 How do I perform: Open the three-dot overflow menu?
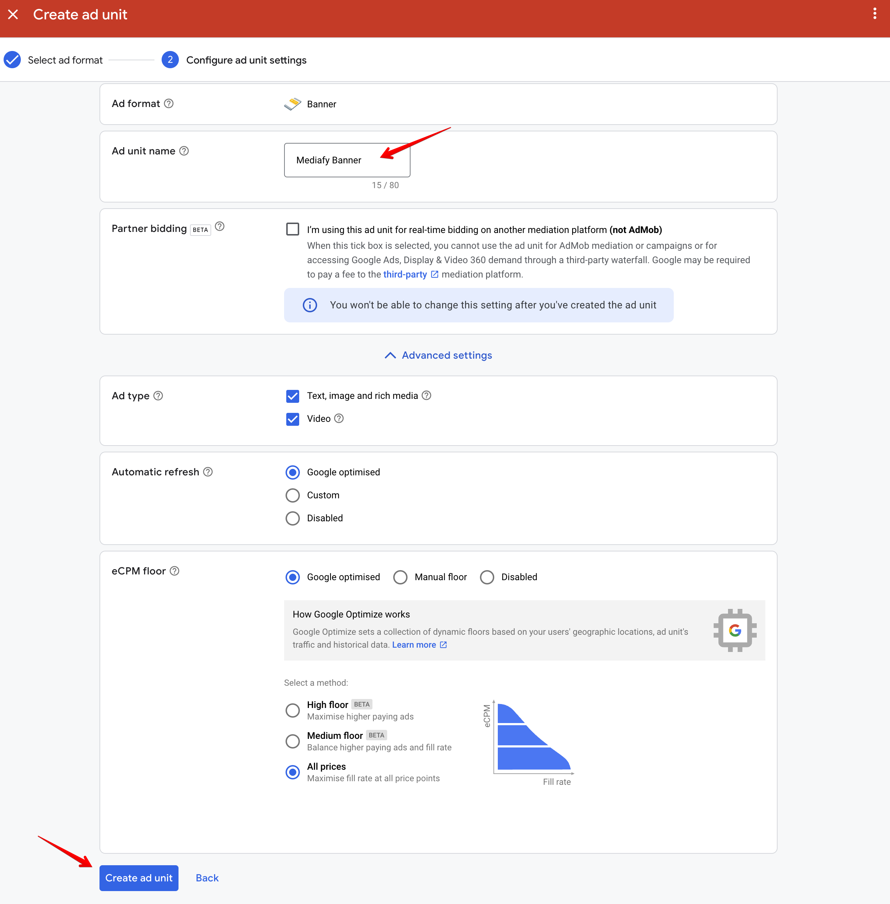click(x=875, y=14)
